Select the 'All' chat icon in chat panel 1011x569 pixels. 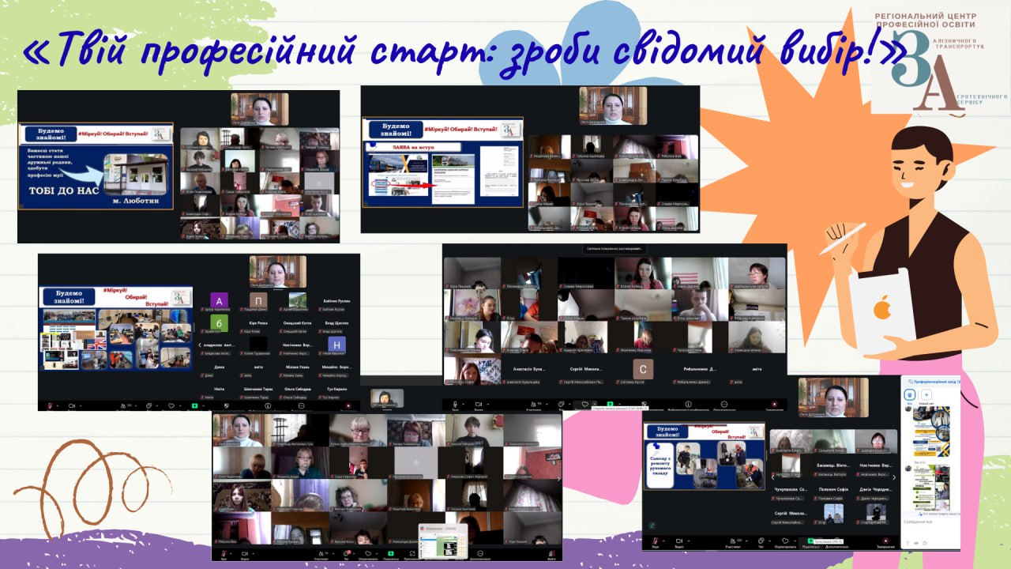(x=909, y=394)
